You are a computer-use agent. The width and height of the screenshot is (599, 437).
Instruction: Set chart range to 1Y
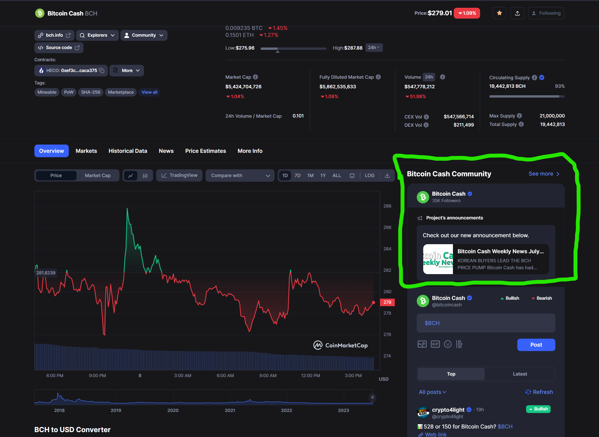[323, 176]
